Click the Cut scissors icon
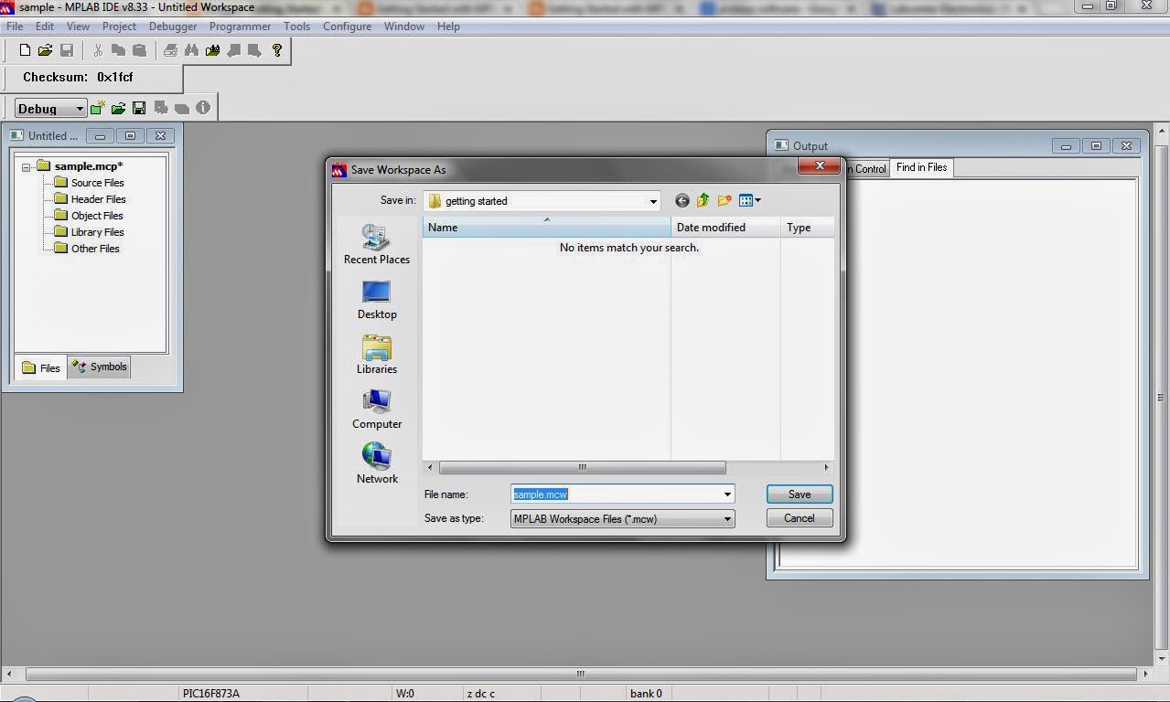Viewport: 1170px width, 702px height. click(98, 51)
